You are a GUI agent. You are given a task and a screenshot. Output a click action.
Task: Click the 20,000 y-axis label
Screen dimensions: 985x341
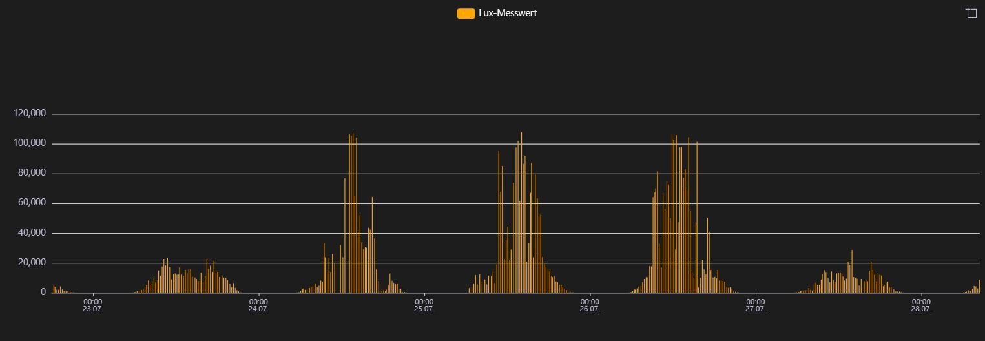(32, 262)
